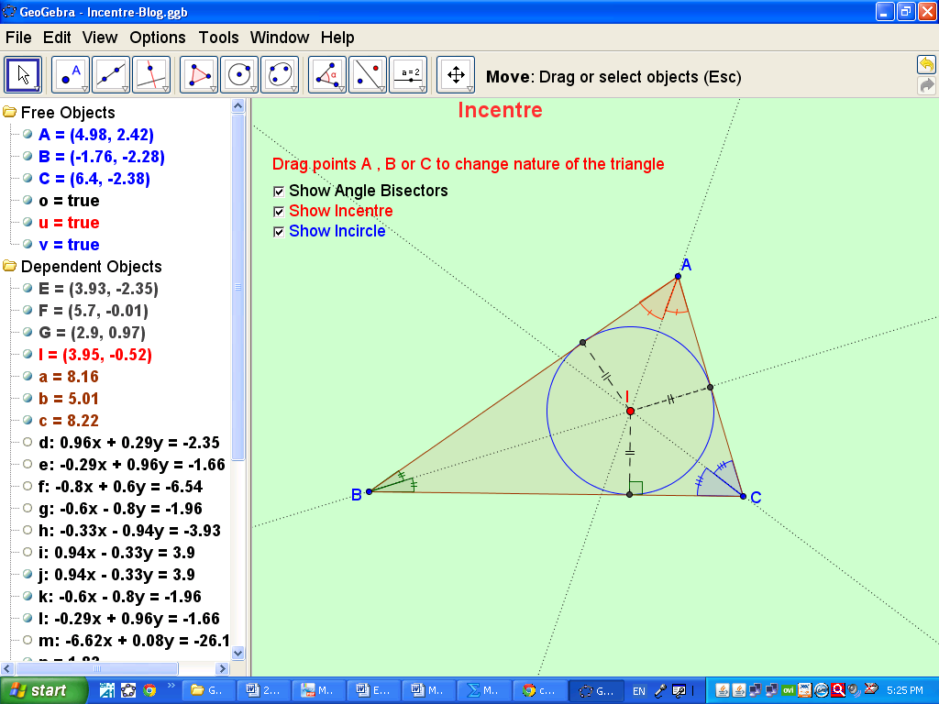Open the Polygon tool options arrow
The image size is (939, 704).
coord(212,87)
